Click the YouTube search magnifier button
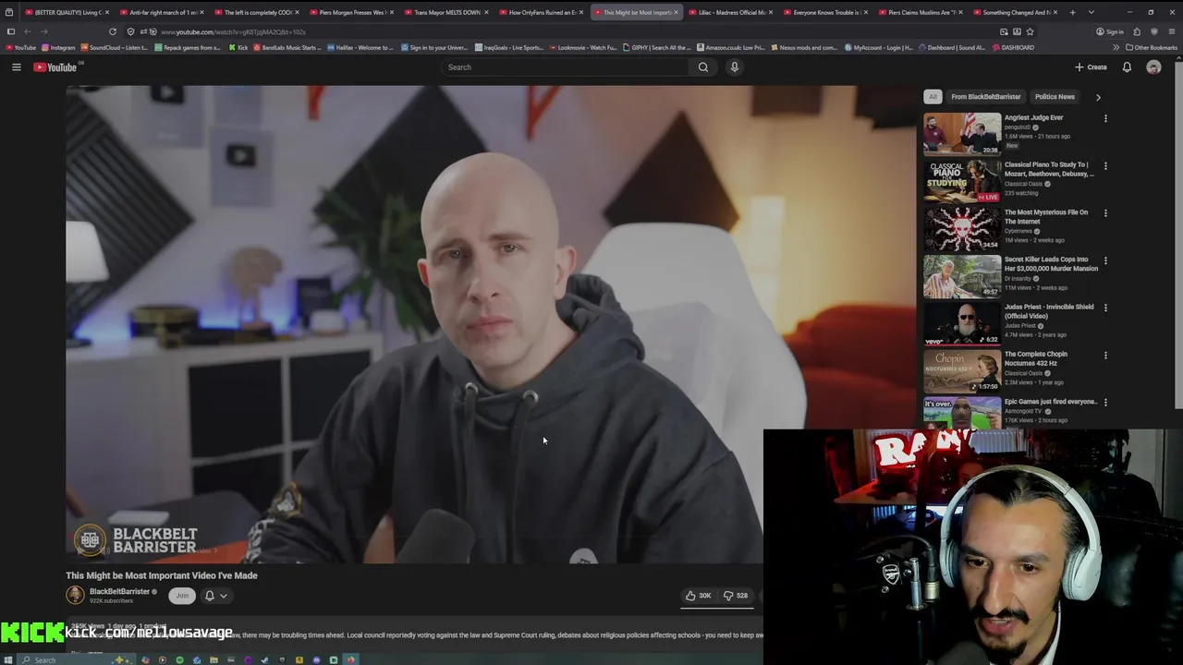Viewport: 1183px width, 665px height. 703,66
